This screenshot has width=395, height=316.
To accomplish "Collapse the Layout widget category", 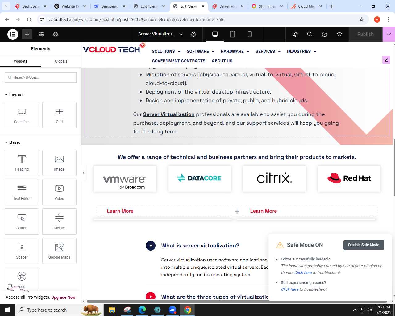I will 14,95.
